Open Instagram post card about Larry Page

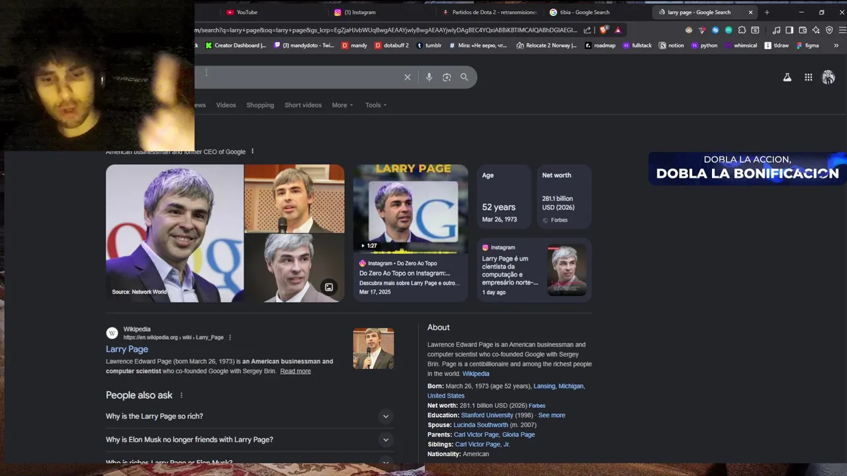[x=534, y=270]
